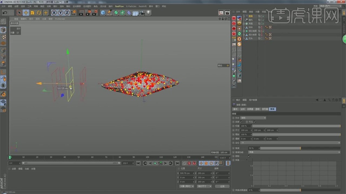
Task: Switch to the 基本 (Basic) attribute tab
Action: tap(235, 109)
